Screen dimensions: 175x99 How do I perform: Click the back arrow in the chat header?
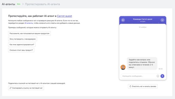[123, 20]
